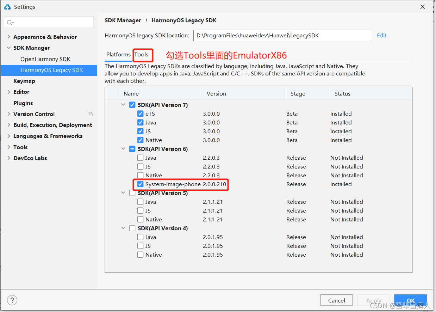This screenshot has width=436, height=312.
Task: Select Beta stage in eTS row
Action: pos(292,114)
